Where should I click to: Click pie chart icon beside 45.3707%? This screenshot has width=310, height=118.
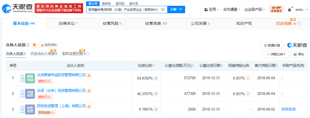point(156,94)
